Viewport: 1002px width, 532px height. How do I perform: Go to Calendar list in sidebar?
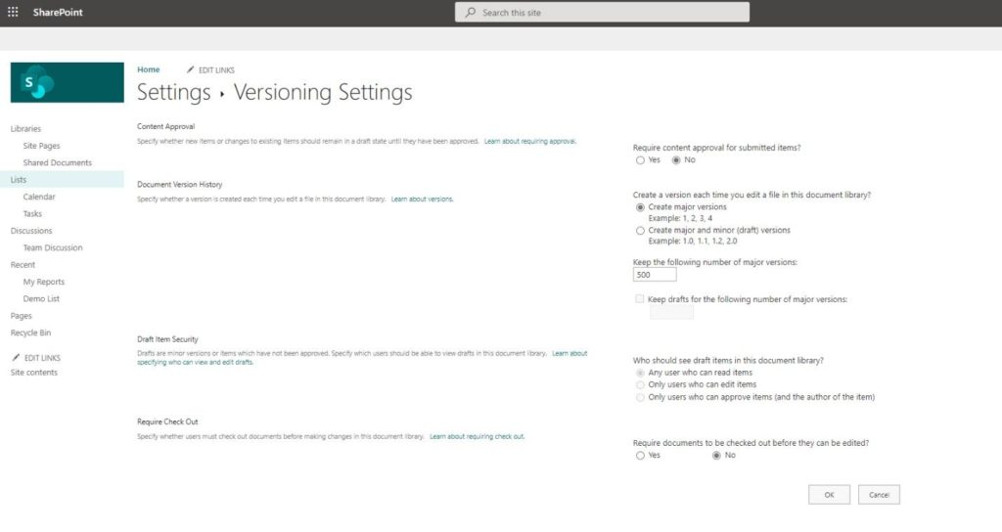pyautogui.click(x=39, y=197)
